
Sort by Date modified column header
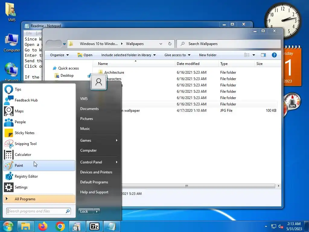(x=197, y=63)
